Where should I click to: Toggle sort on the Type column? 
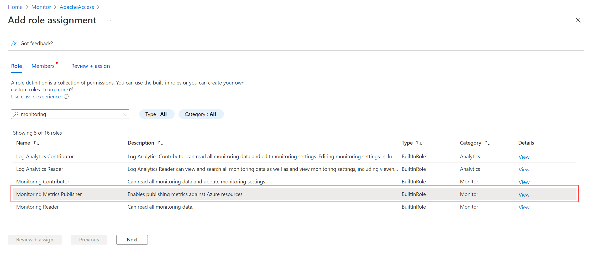click(x=419, y=143)
